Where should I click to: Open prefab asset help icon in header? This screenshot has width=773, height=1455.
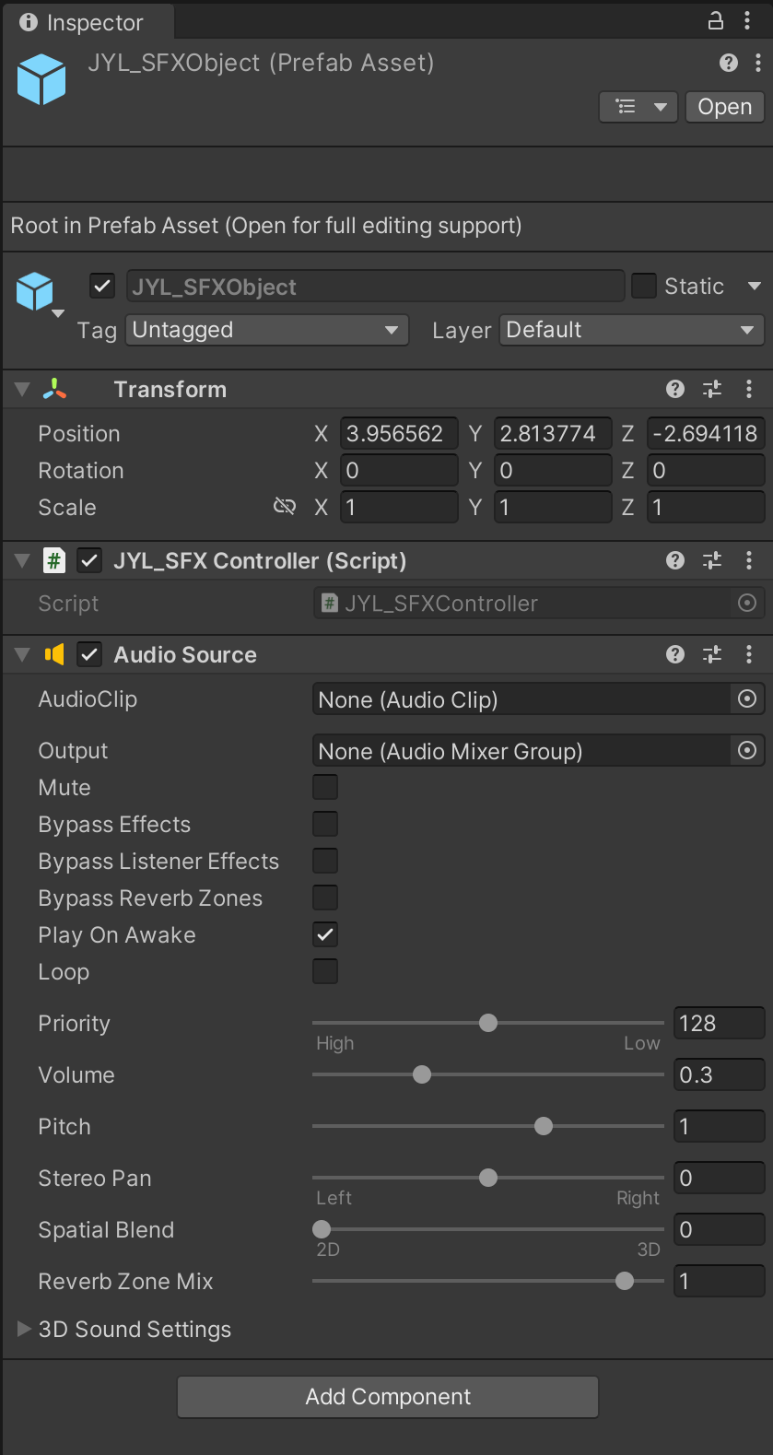pyautogui.click(x=729, y=63)
